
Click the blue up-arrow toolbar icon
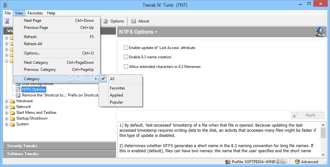[x=7, y=21]
